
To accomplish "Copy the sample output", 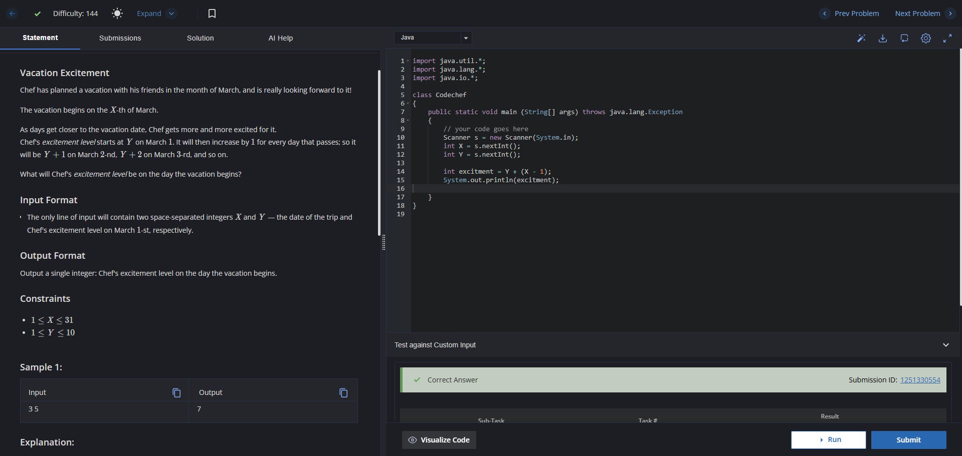I will pos(343,393).
